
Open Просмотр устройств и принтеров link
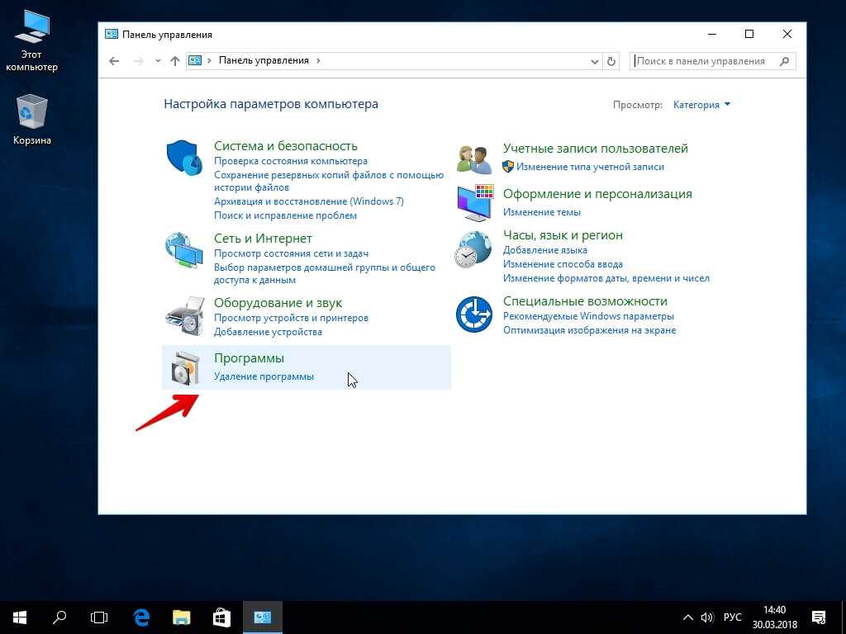point(291,318)
